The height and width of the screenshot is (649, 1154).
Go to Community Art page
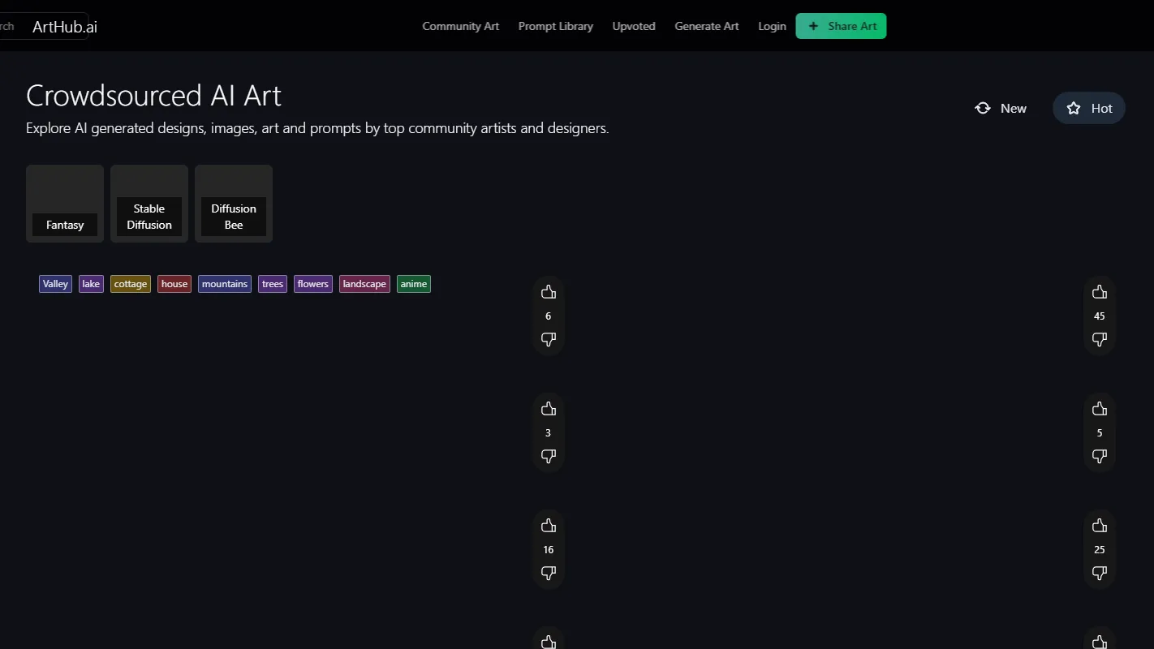460,25
